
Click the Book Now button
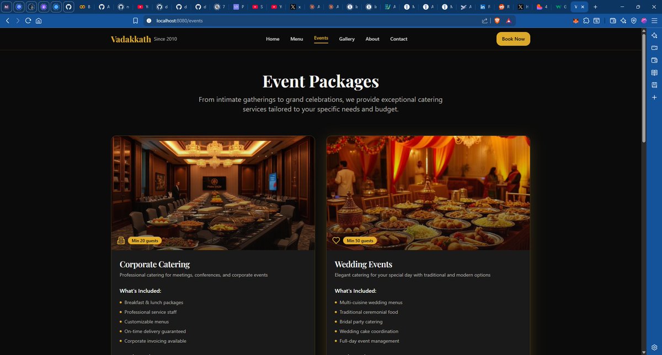pyautogui.click(x=513, y=39)
